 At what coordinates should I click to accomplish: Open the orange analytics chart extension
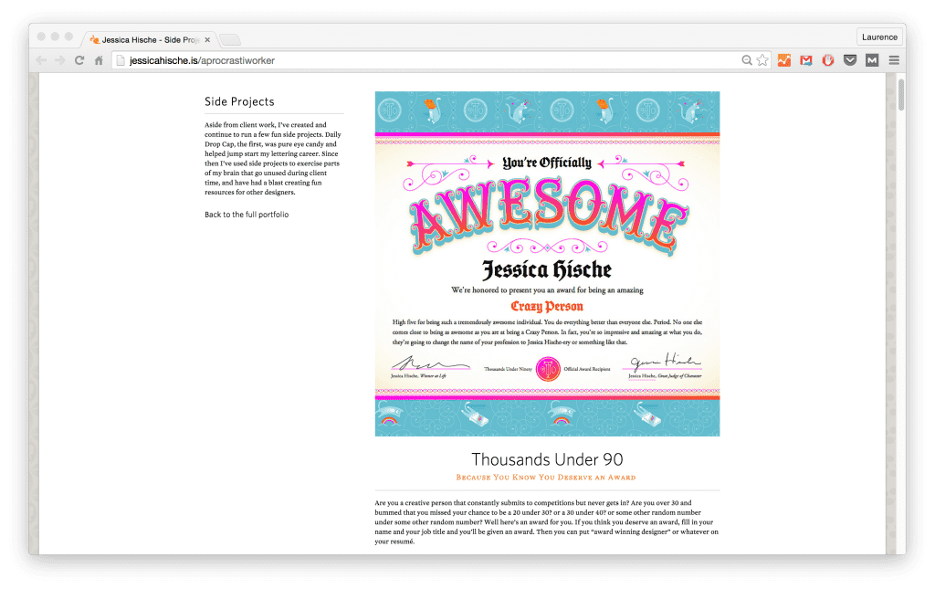784,60
